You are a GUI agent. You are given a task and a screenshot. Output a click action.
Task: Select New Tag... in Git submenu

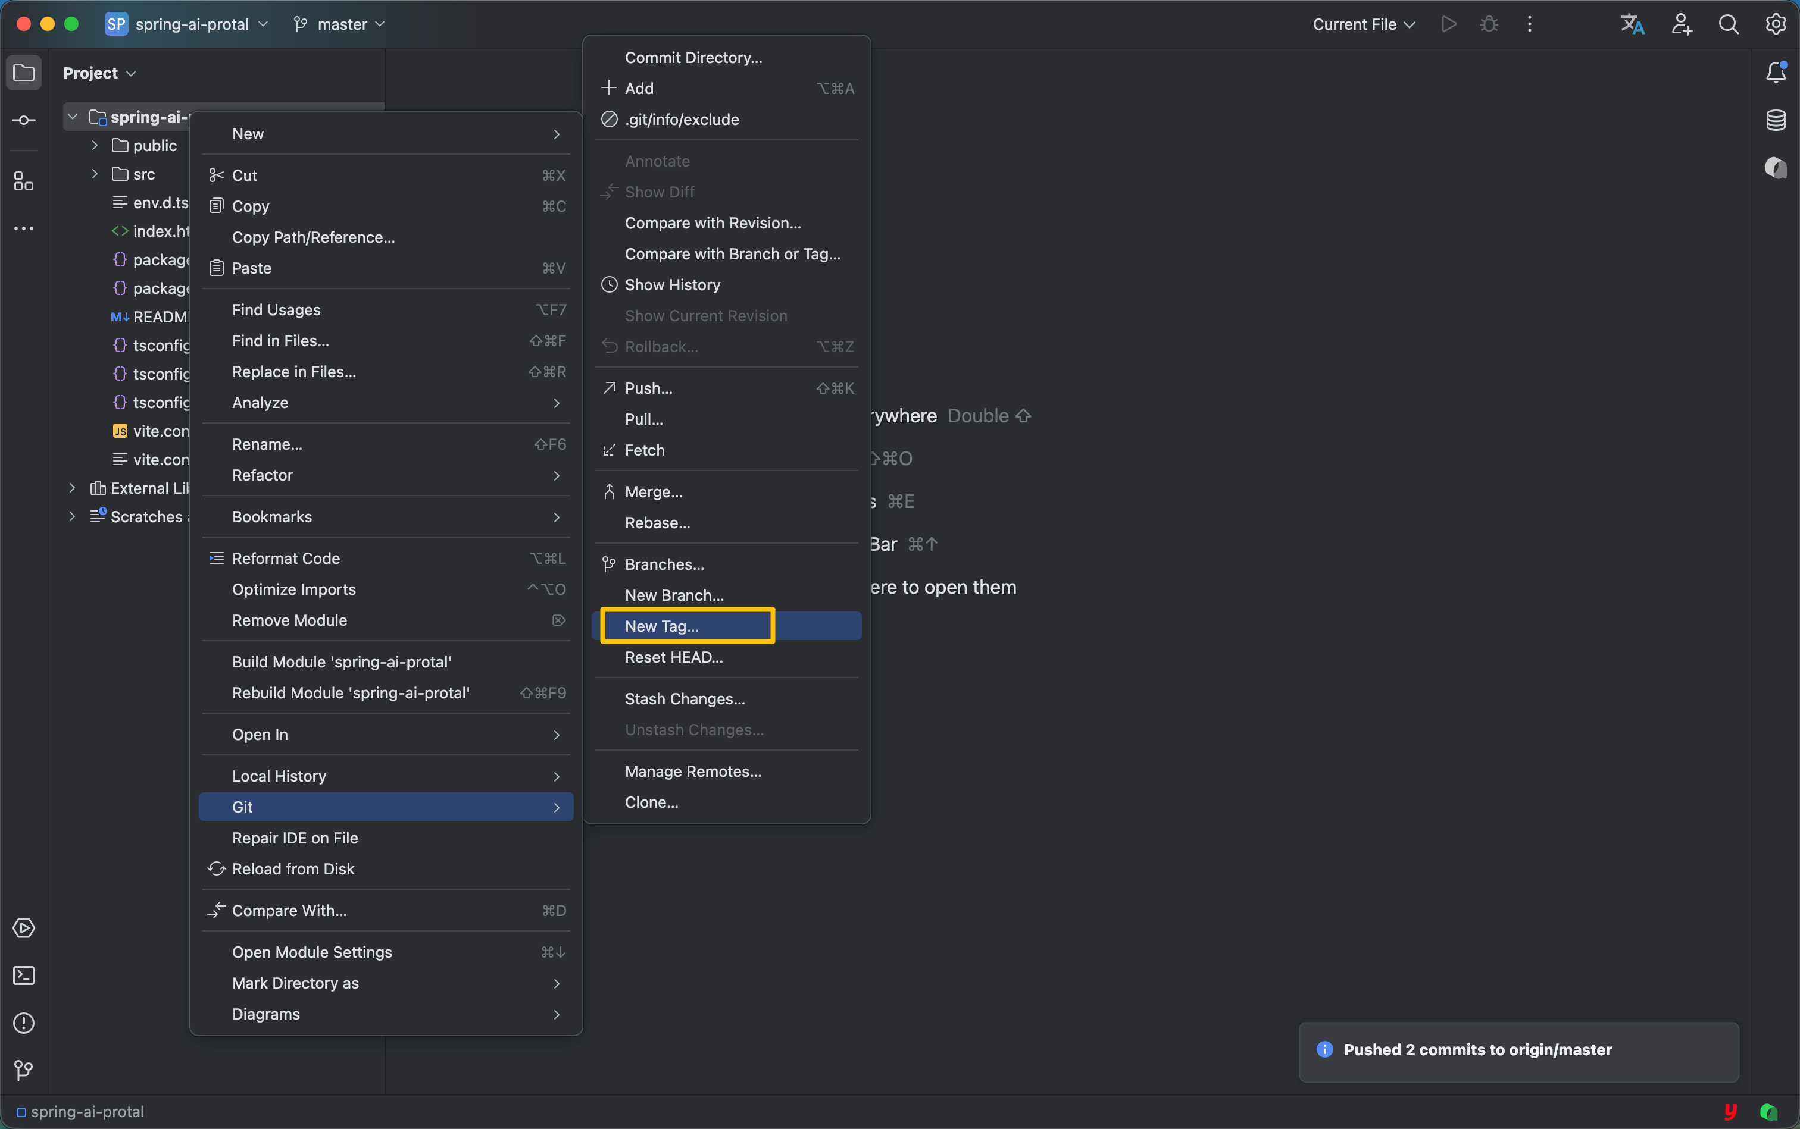tap(661, 626)
